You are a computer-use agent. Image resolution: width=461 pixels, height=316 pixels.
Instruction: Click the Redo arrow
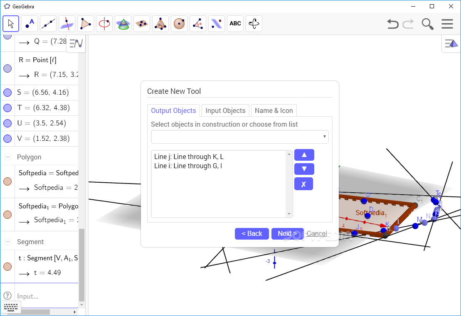pos(408,24)
